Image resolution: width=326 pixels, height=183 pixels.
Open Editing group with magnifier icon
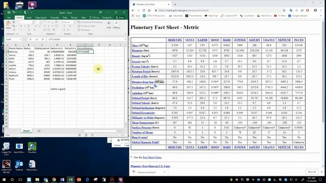coord(116,25)
